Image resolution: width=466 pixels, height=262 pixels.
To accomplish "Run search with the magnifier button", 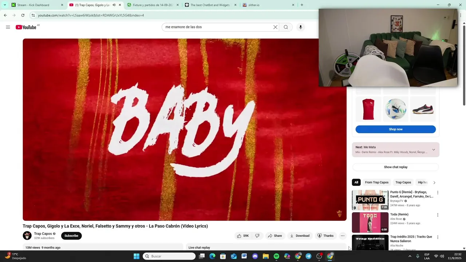I will (x=286, y=27).
